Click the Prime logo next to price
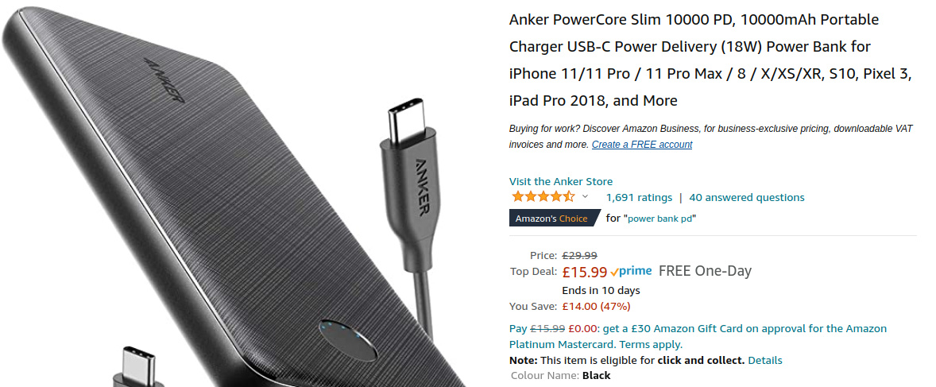This screenshot has width=936, height=387. [631, 271]
